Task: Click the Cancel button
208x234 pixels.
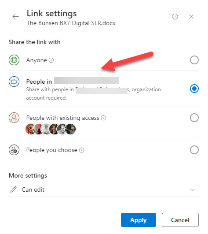Action: [x=180, y=220]
